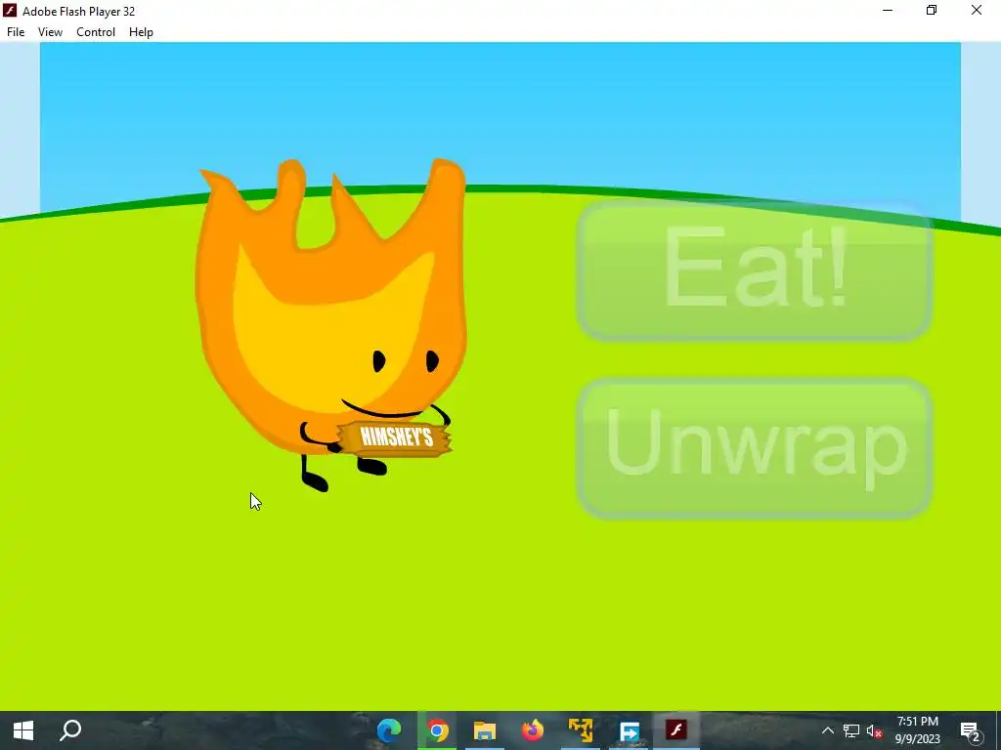
Task: Restore down the Flash Player window
Action: [x=932, y=10]
